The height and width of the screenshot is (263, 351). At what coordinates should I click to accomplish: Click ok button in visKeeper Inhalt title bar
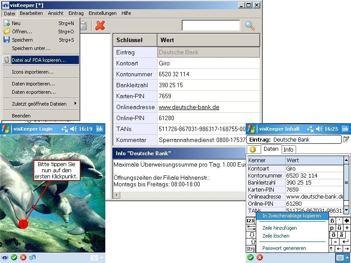pyautogui.click(x=345, y=129)
